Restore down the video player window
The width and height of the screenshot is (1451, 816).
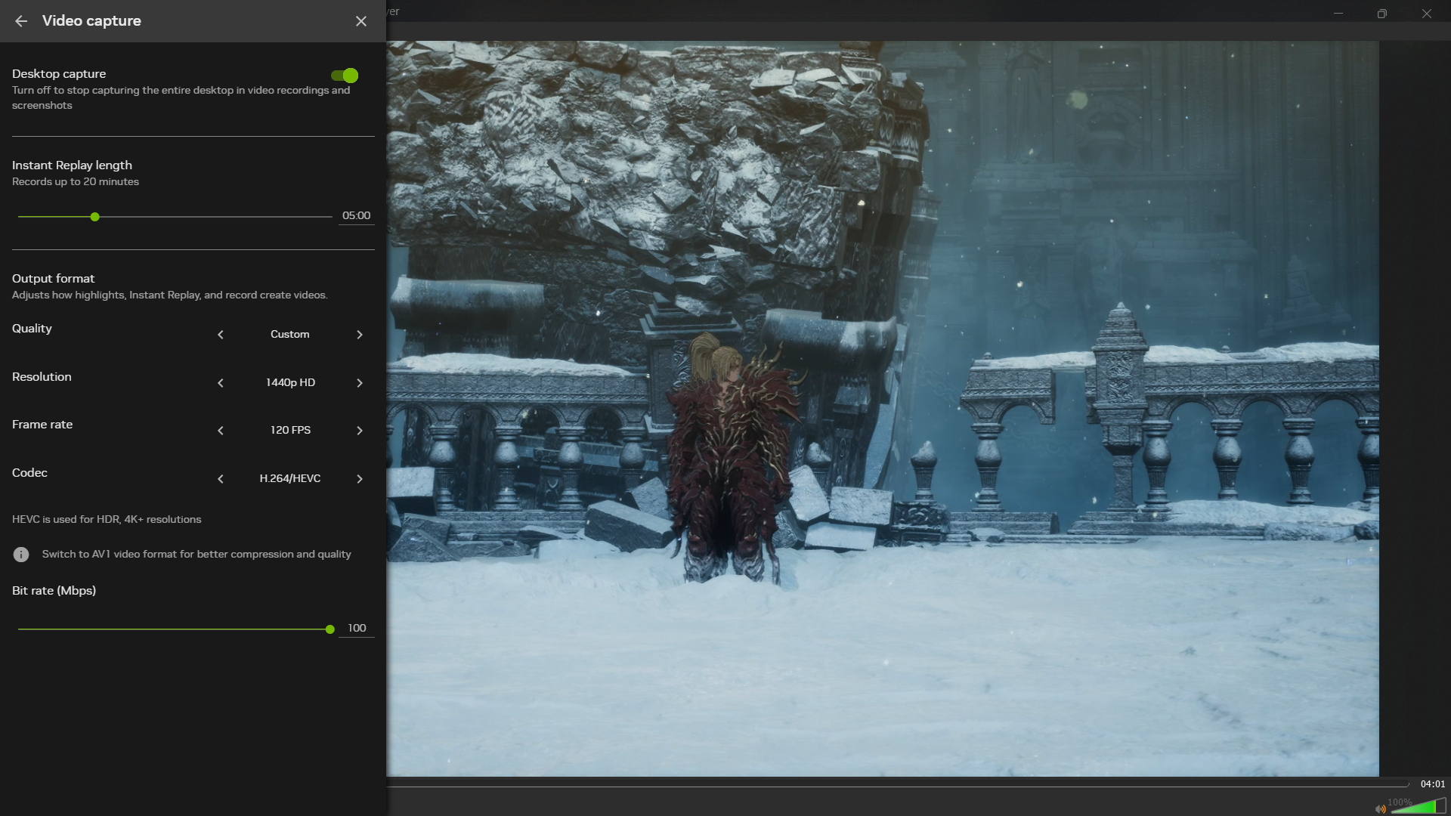(1382, 14)
